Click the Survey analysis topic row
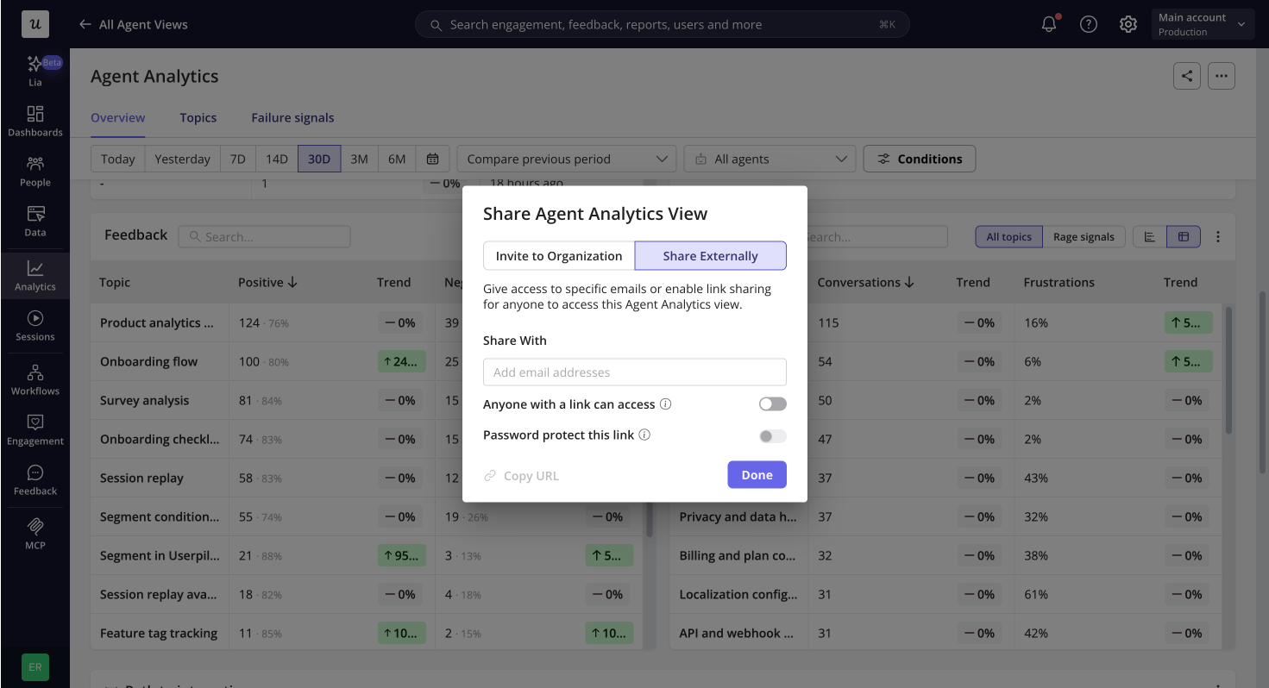 point(145,401)
